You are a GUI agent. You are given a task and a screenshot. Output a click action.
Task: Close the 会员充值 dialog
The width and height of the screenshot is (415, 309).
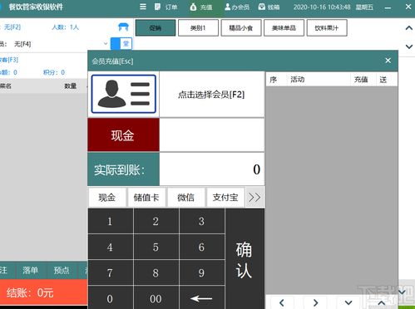coord(388,61)
